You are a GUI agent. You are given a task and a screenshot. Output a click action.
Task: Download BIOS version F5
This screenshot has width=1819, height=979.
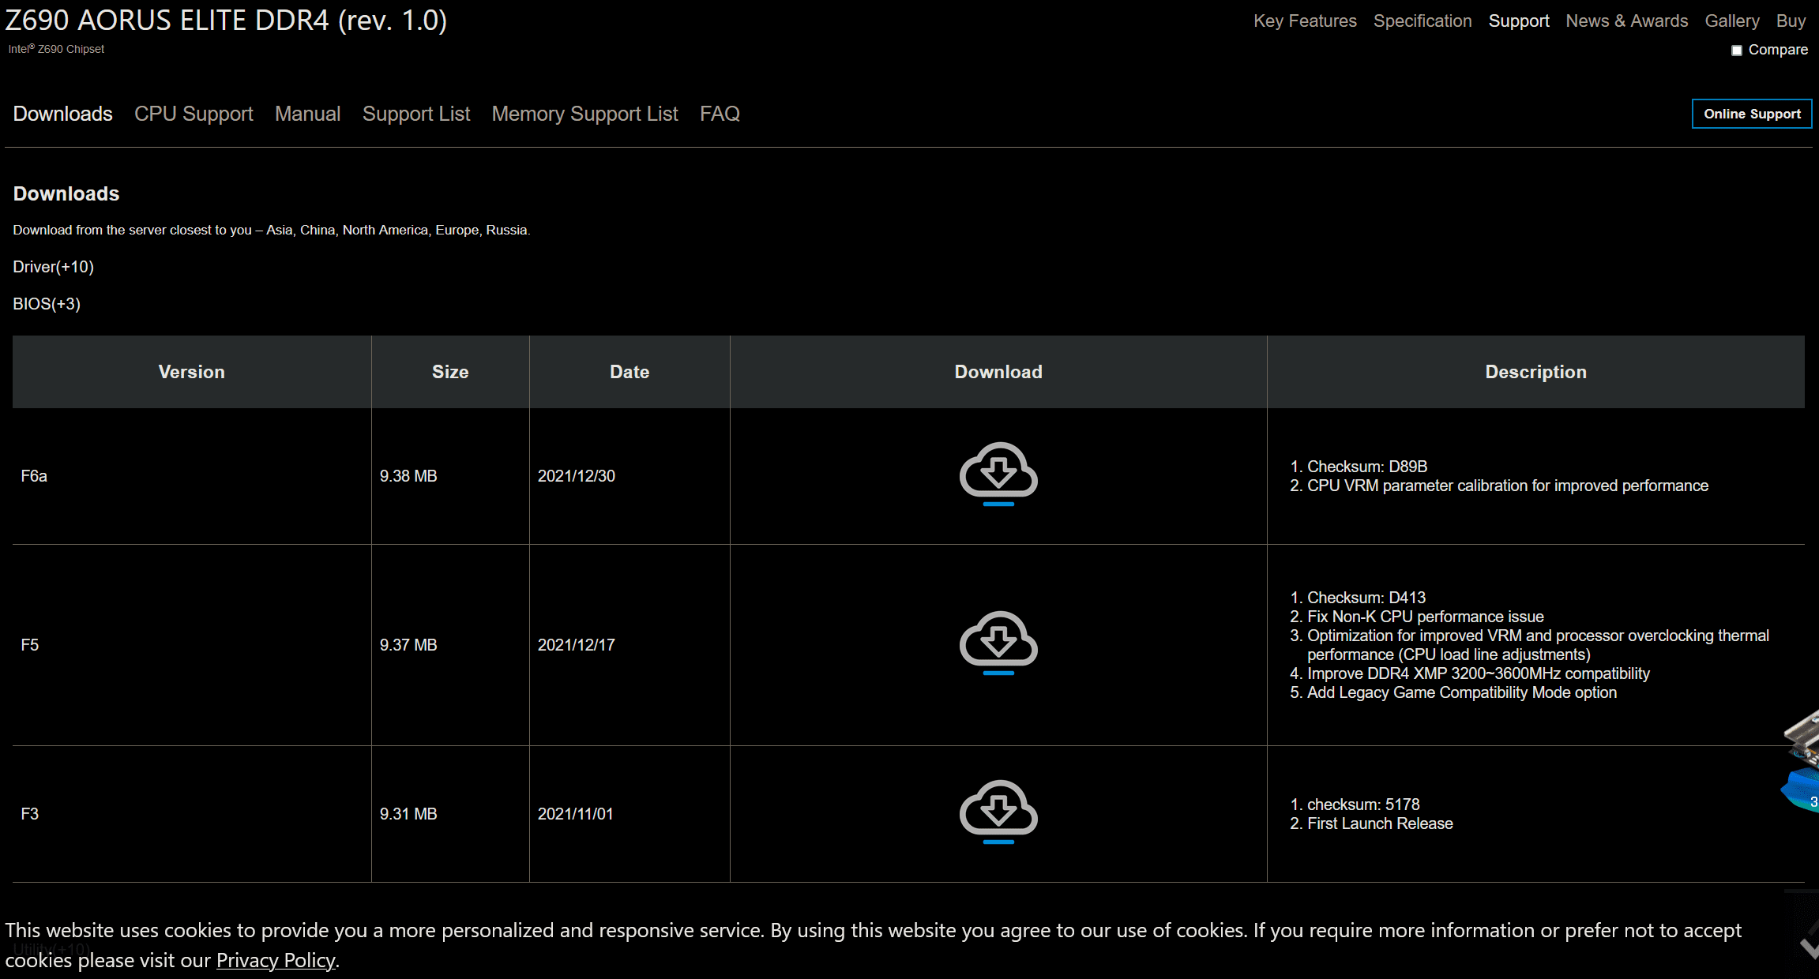(x=998, y=643)
